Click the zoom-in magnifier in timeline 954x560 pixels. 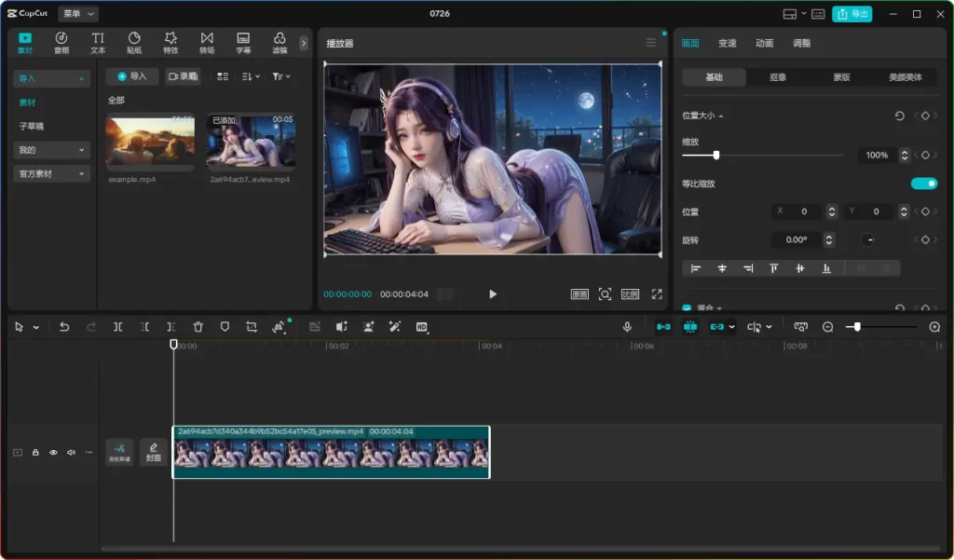[x=935, y=327]
